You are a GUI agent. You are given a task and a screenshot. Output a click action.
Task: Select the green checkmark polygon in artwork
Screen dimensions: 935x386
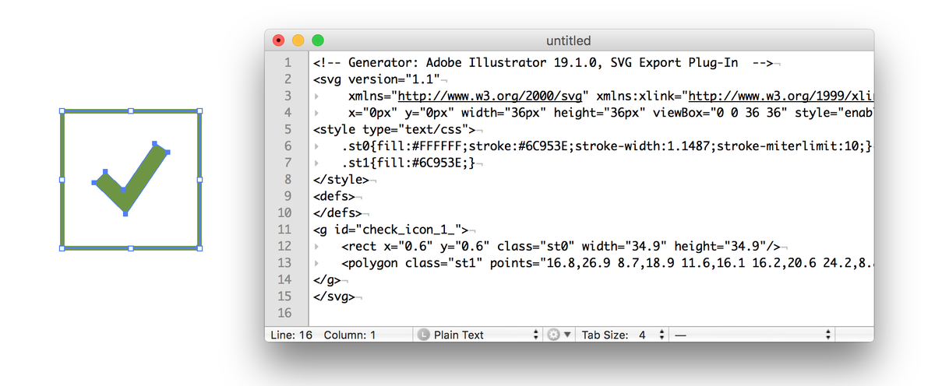[132, 180]
